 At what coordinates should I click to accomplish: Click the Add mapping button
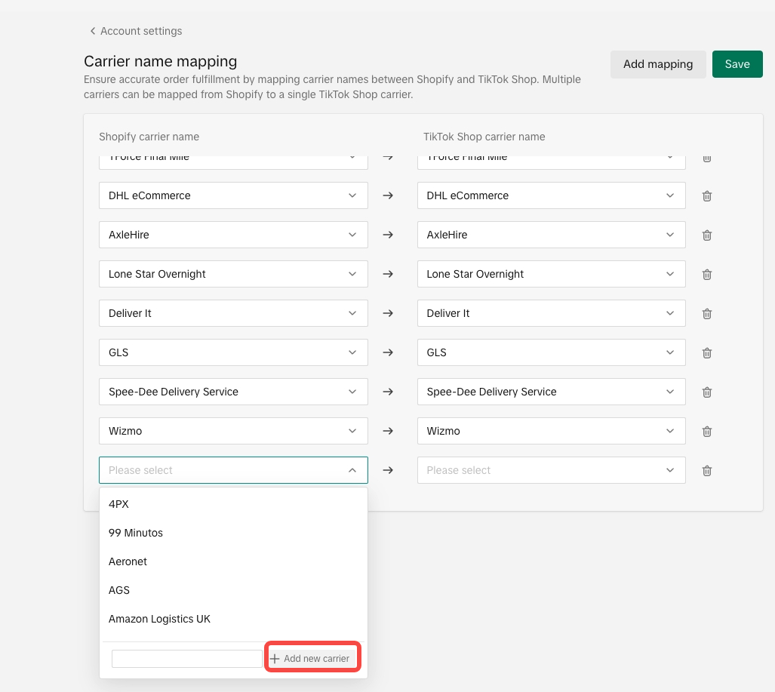click(x=657, y=64)
